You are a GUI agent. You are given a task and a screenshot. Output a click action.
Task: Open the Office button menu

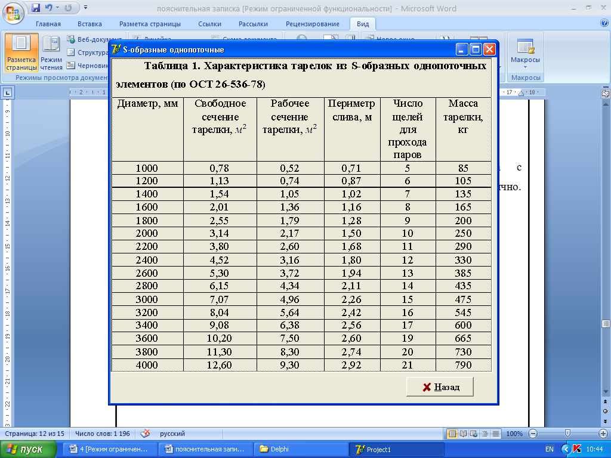(13, 13)
